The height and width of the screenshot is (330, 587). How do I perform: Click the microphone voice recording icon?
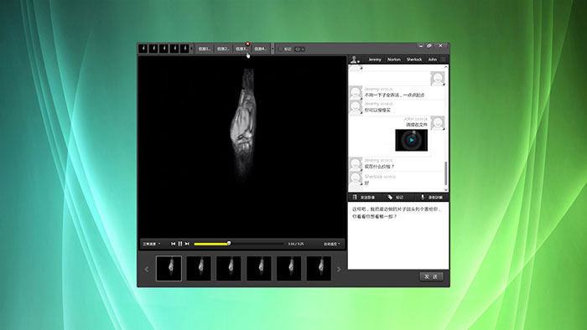(423, 197)
